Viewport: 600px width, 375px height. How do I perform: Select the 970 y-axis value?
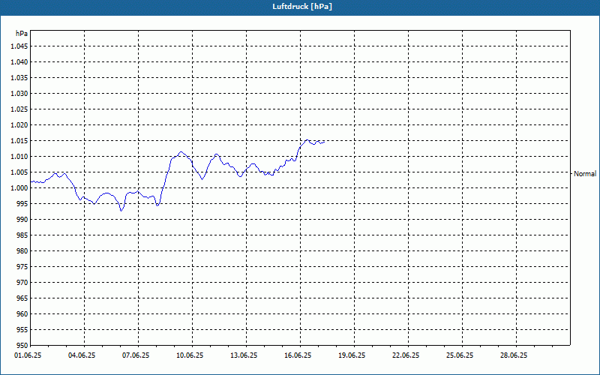(x=22, y=283)
